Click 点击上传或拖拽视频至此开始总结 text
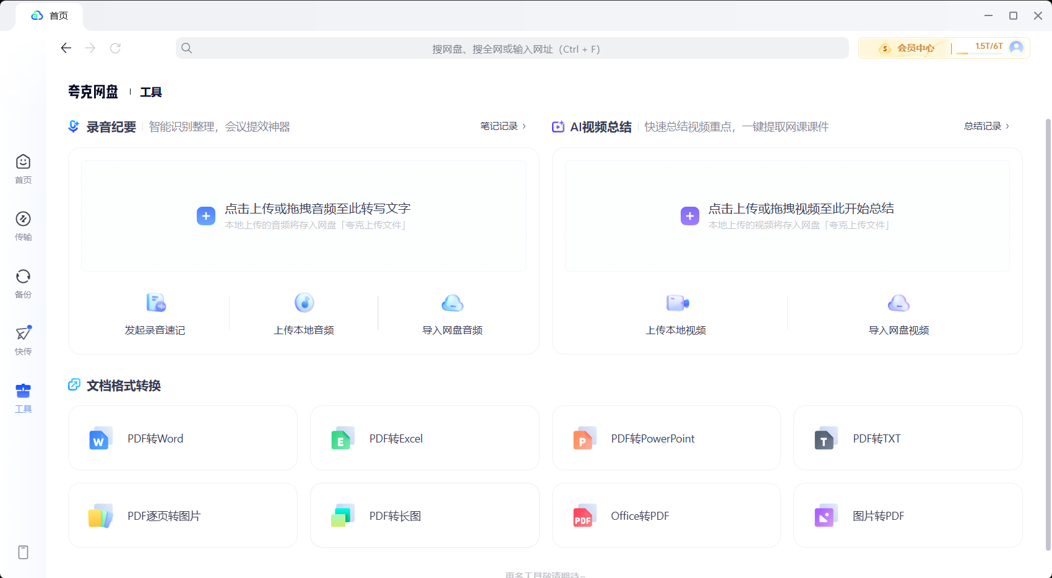Viewport: 1052px width, 578px height. (801, 209)
